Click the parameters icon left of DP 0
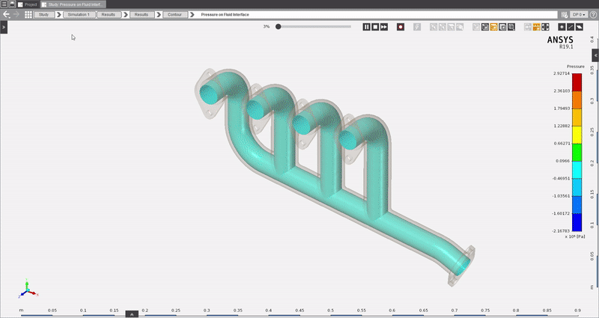599x318 pixels. [x=565, y=14]
